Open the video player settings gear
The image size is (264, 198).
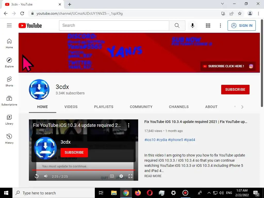[x=121, y=176]
